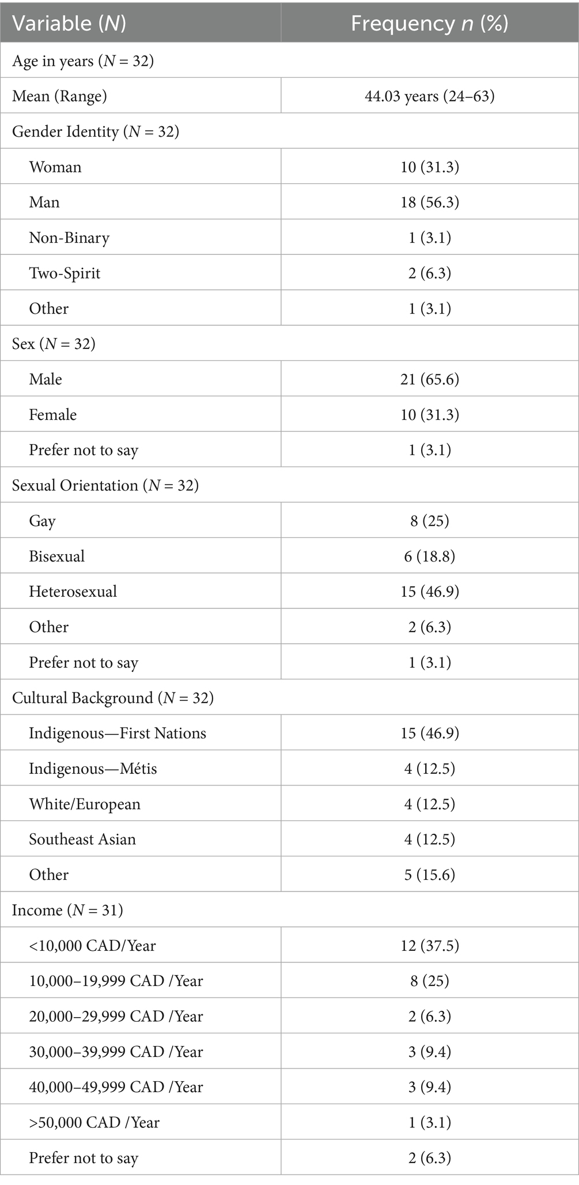Select the "Sex (N = 32)" section heading
The height and width of the screenshot is (1185, 579).
point(54,344)
